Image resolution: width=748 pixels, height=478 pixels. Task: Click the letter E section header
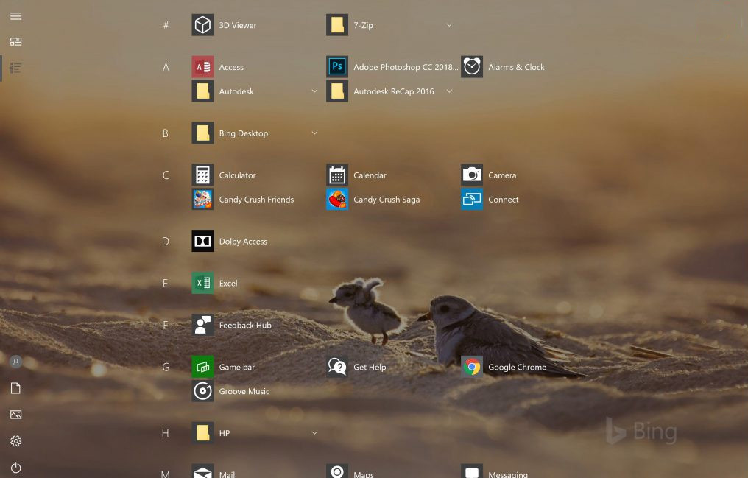point(166,284)
